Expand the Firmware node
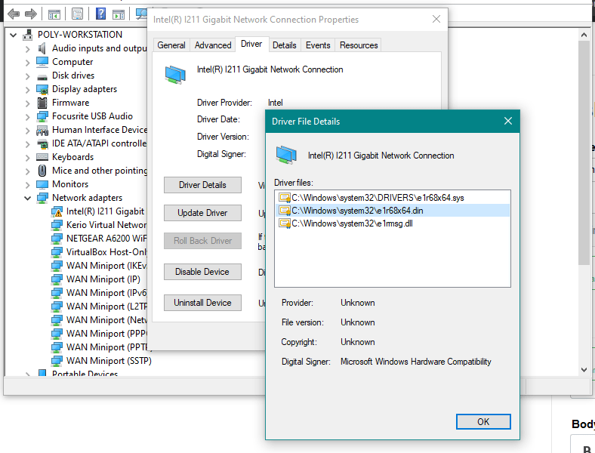This screenshot has height=453, width=595. point(27,103)
